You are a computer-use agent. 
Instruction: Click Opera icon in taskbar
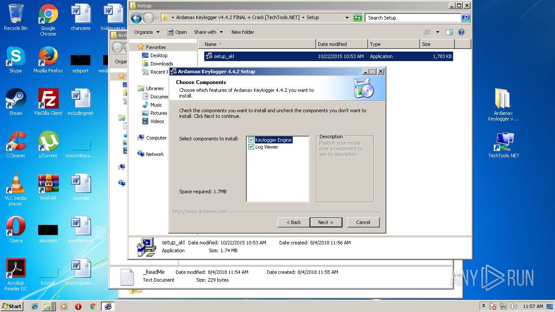click(x=78, y=306)
